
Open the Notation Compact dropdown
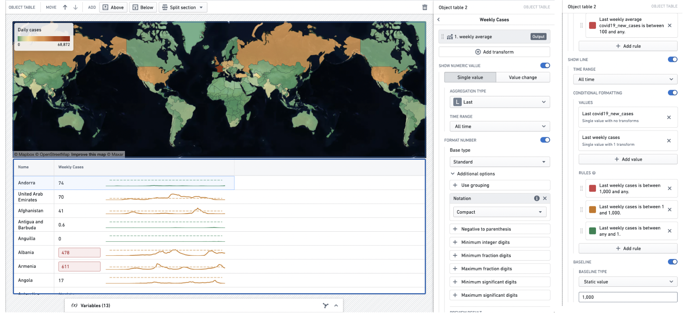[x=500, y=212]
